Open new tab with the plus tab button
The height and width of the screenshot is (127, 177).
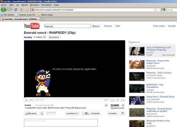point(43,19)
